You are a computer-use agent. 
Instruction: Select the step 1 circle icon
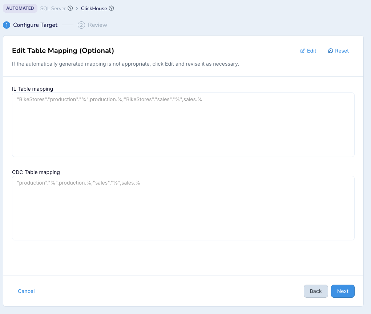(7, 25)
